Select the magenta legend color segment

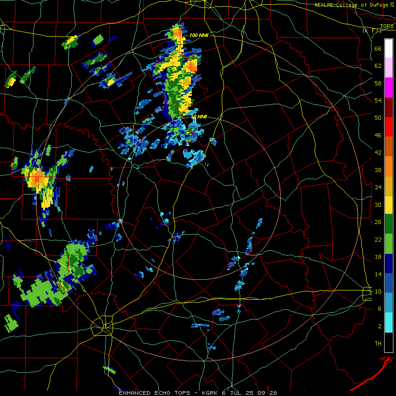click(389, 88)
